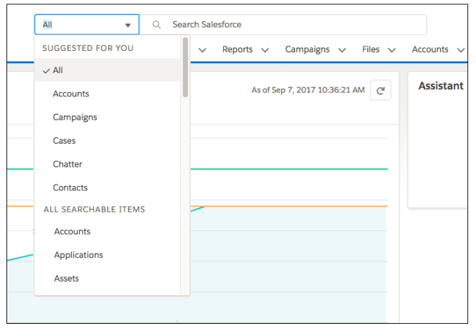
Task: Open the Accounts tab in navigation bar
Action: pos(430,50)
